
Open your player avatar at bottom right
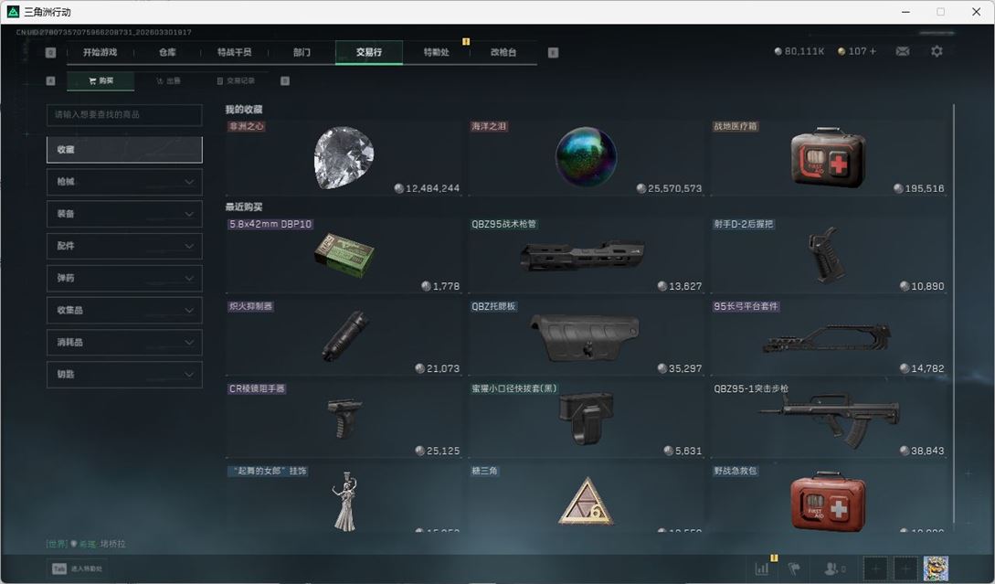pyautogui.click(x=934, y=568)
